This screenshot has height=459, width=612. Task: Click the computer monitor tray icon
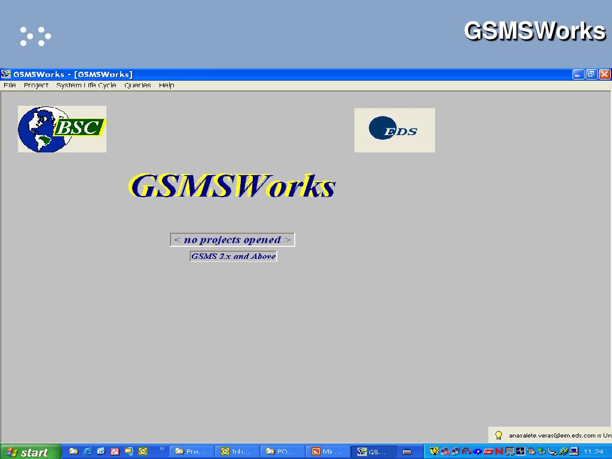tap(574, 451)
